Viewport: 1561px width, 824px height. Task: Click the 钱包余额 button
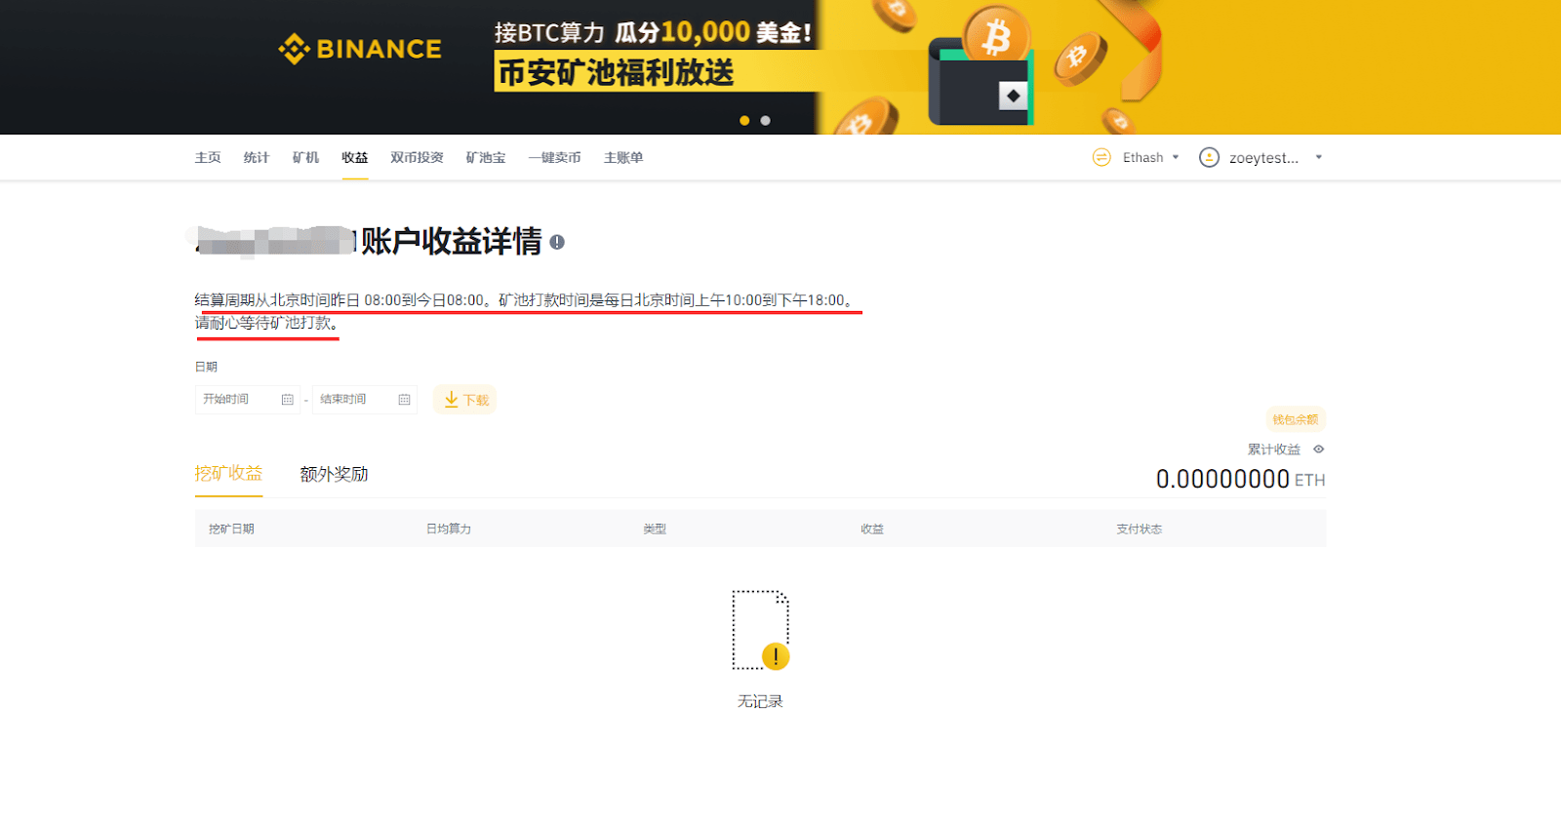coord(1295,420)
